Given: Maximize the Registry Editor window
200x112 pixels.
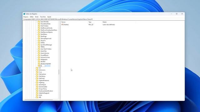Looking at the screenshot, I should click(x=177, y=14).
